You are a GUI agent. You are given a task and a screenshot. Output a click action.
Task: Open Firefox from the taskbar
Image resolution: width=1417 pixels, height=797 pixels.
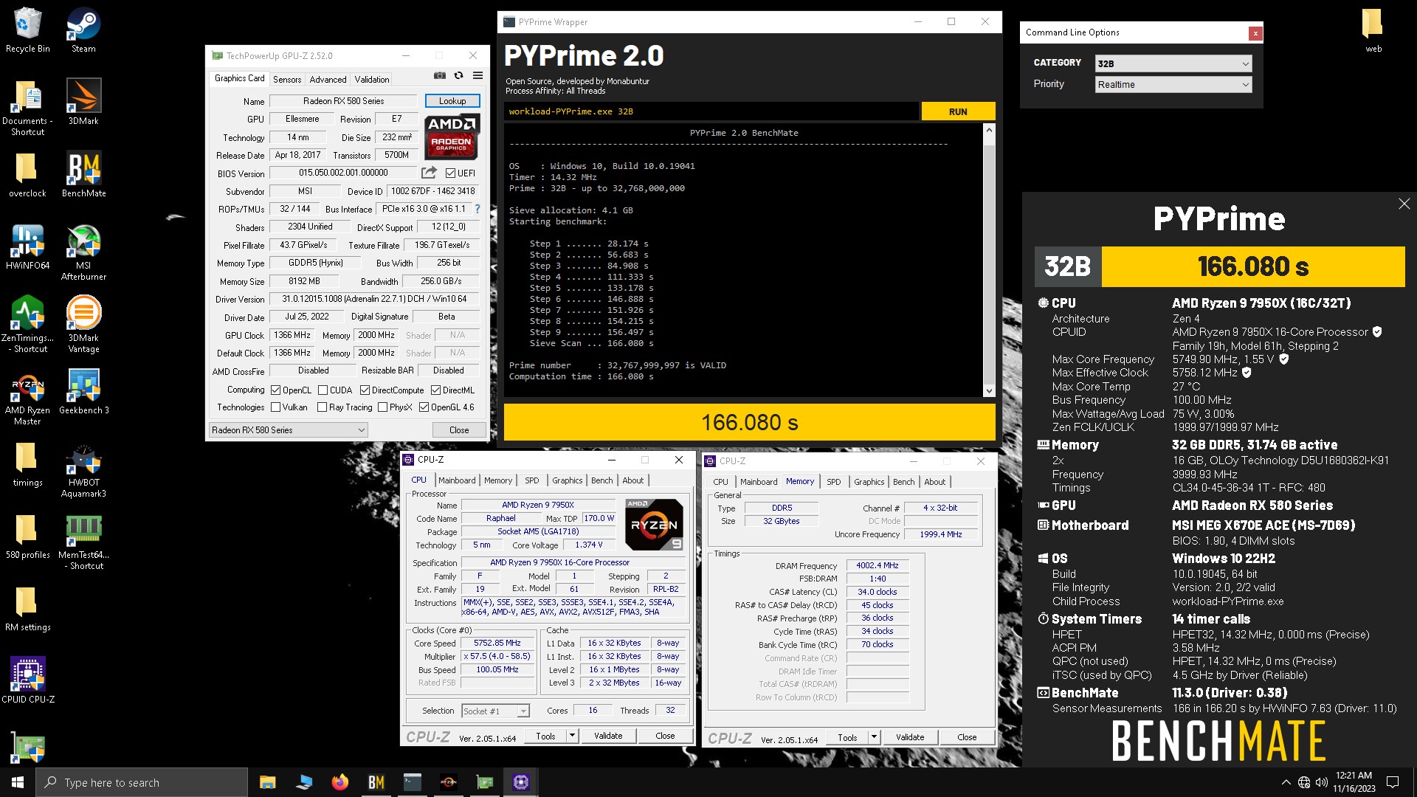pyautogui.click(x=339, y=782)
